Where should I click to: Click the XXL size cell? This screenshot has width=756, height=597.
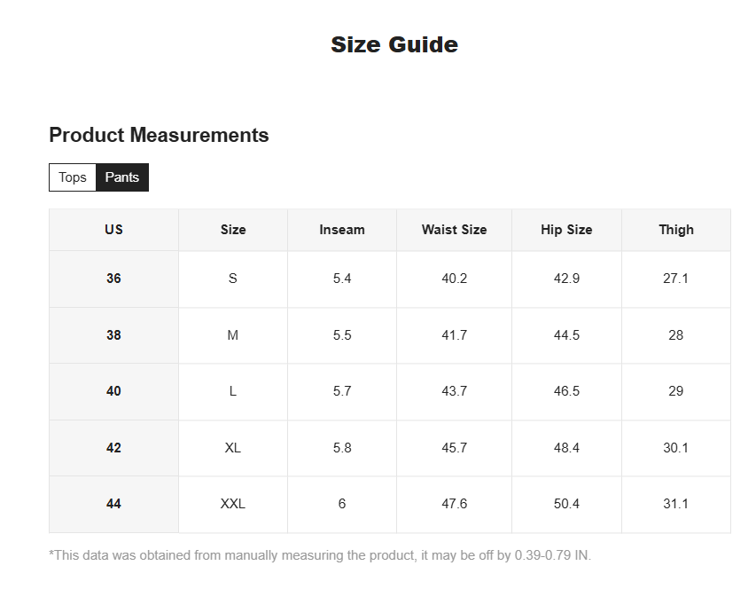(233, 505)
